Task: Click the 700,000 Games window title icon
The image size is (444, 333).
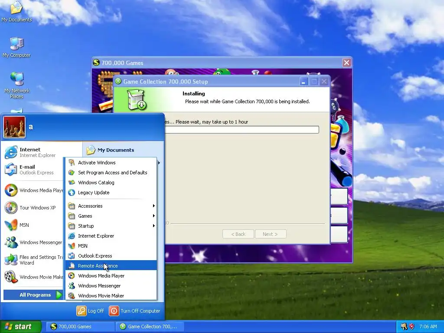Action: [x=96, y=62]
